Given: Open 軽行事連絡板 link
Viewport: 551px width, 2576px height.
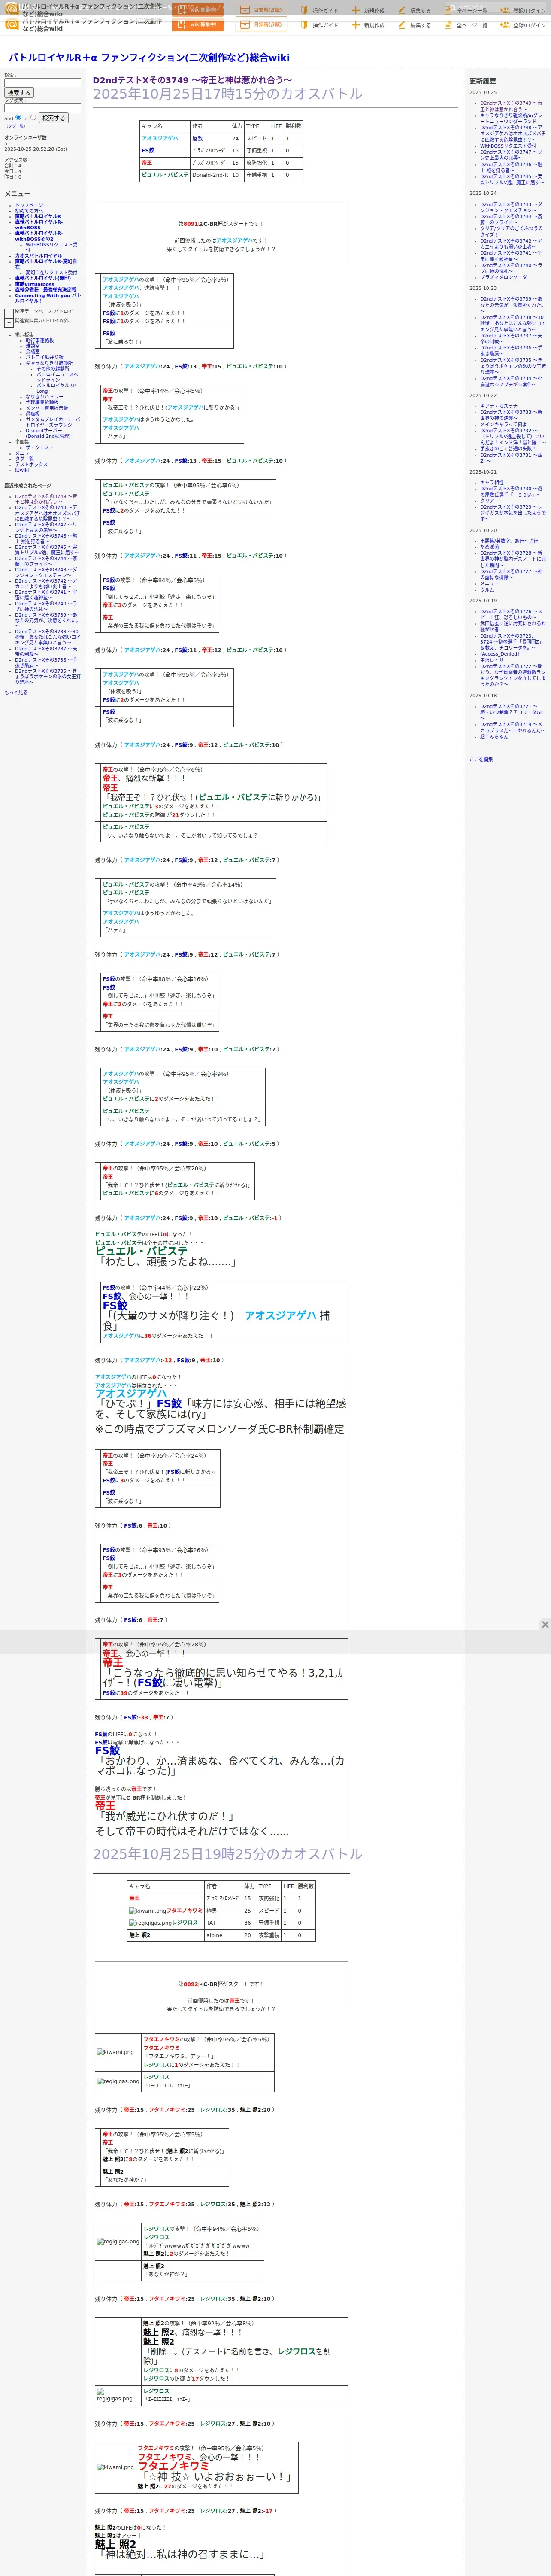Looking at the screenshot, I should [40, 340].
